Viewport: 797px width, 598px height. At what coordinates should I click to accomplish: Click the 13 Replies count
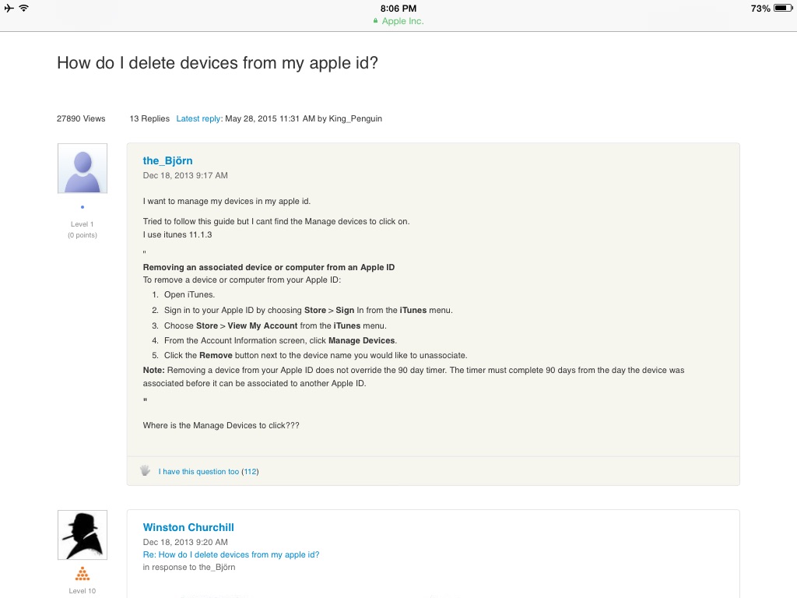click(149, 118)
